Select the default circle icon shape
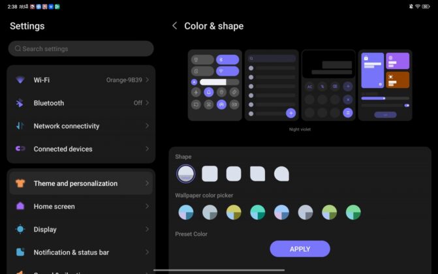The width and height of the screenshot is (438, 274). coord(186,174)
